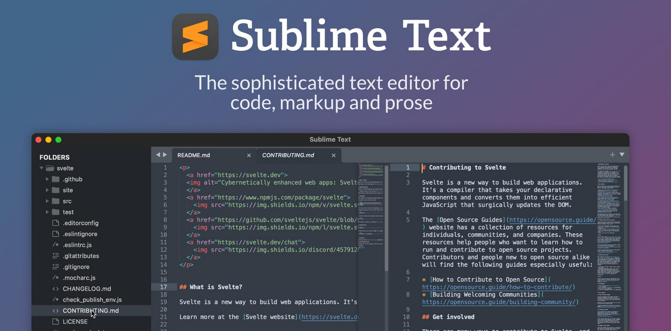Click the svelte open-folder icon

[x=50, y=168]
